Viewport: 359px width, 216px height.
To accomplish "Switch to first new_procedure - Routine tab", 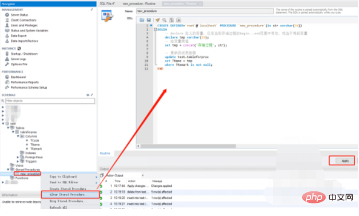I will [139, 4].
